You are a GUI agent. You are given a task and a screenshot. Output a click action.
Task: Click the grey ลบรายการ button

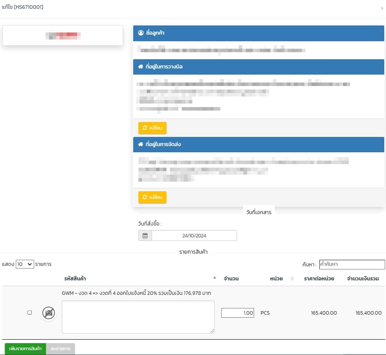pyautogui.click(x=60, y=349)
